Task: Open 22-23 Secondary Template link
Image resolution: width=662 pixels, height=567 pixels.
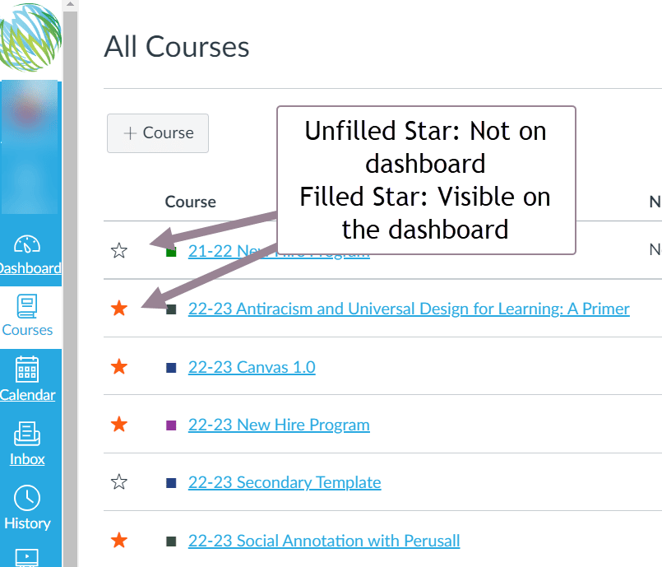Action: pyautogui.click(x=285, y=482)
